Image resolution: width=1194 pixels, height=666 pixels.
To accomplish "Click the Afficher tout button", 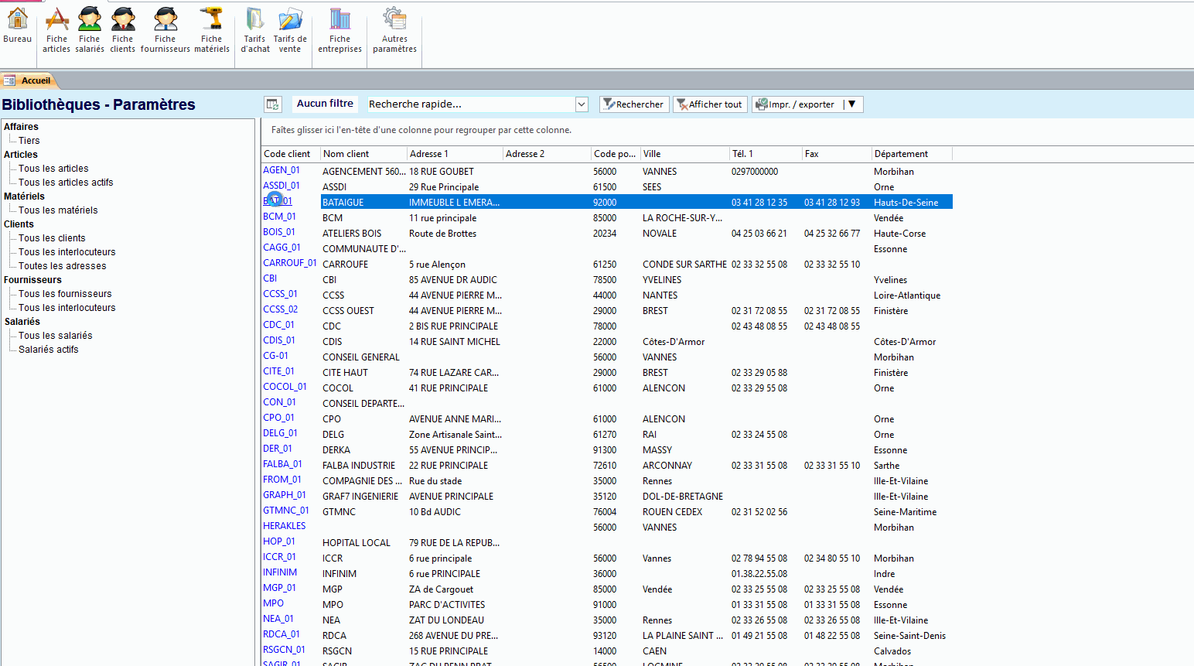I will (709, 104).
